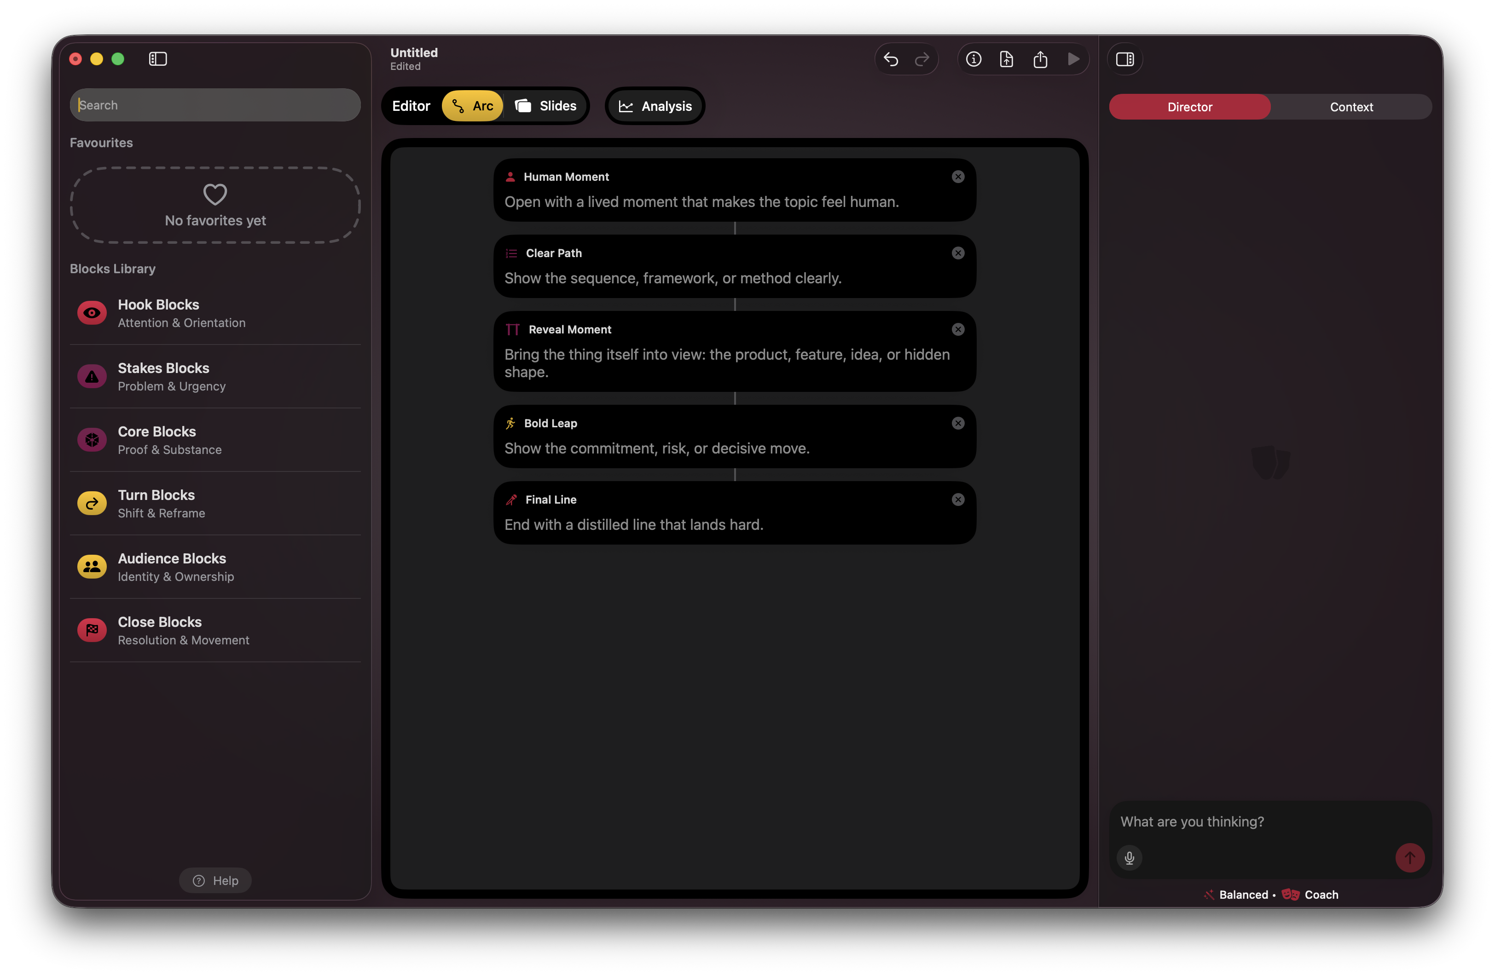
Task: Remove the Bold Leap block
Action: 958,423
